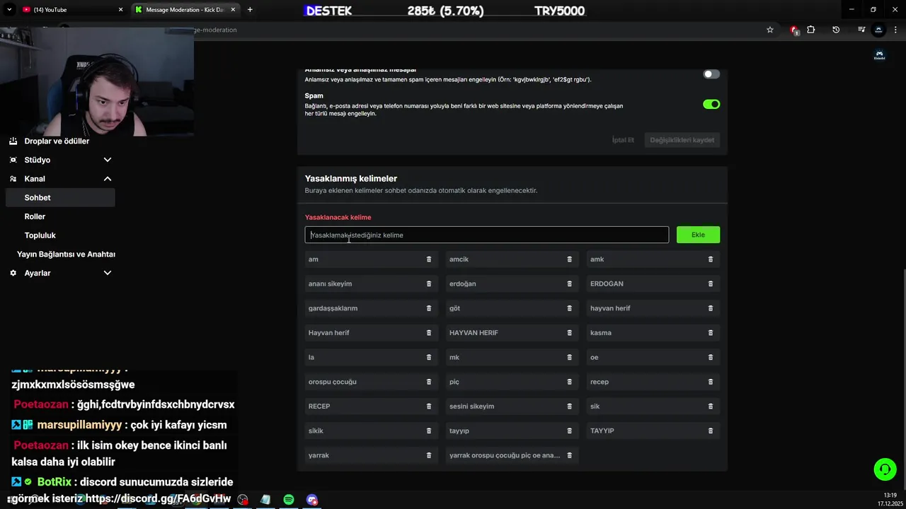Switch to the YouTube browser tab
906x509 pixels.
click(x=71, y=10)
